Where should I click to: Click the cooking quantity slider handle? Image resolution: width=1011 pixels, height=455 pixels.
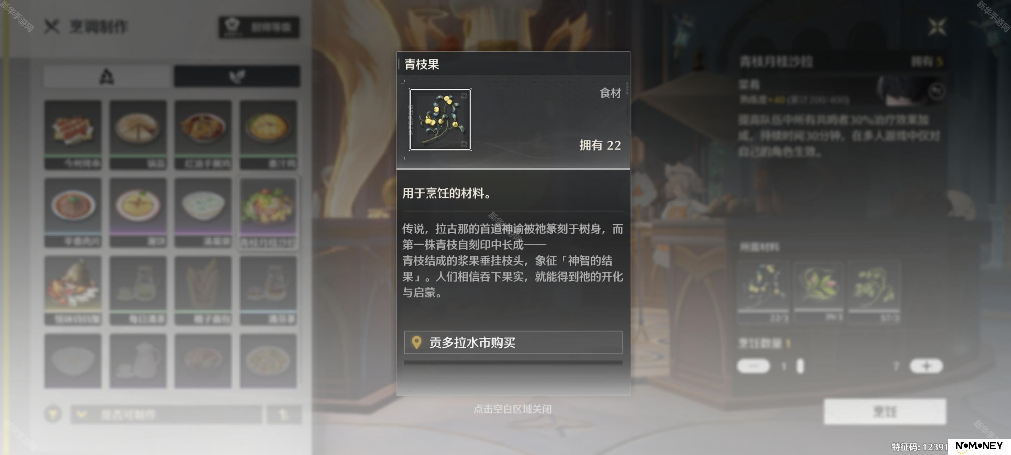tap(800, 366)
